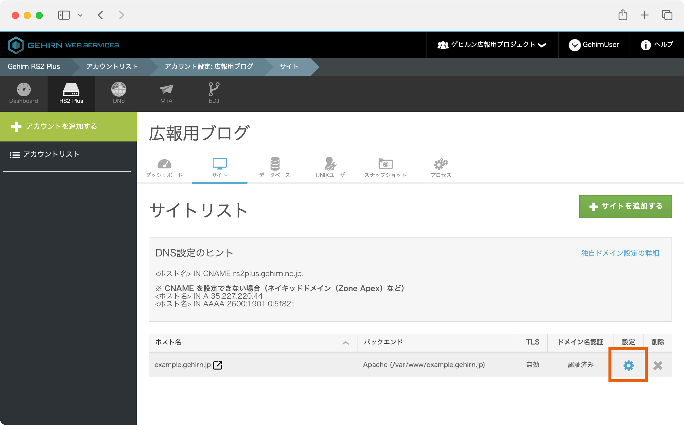This screenshot has height=425, width=684.
Task: Click the GehirnUser account avatar icon
Action: (575, 45)
